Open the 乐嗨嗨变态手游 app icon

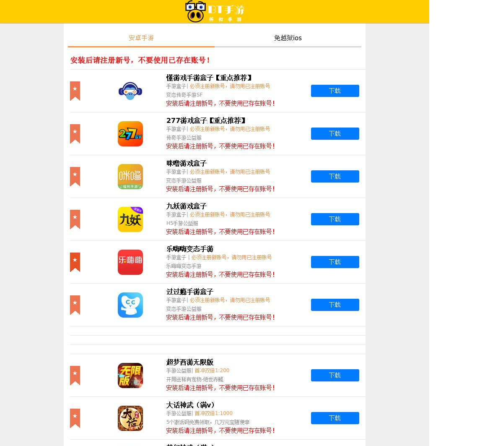click(x=130, y=262)
